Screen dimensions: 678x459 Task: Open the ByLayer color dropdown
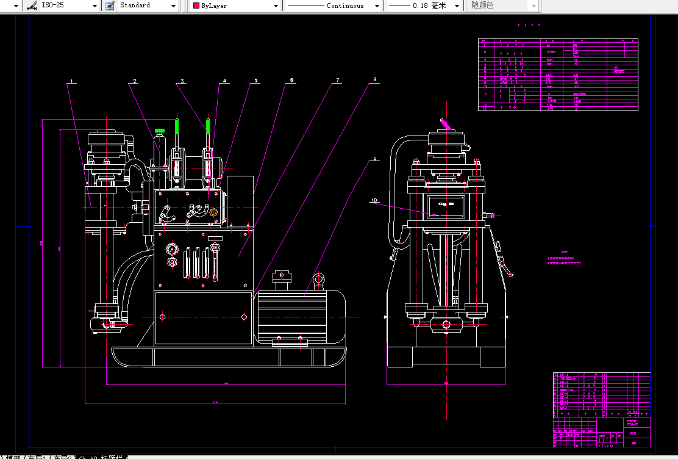click(276, 6)
